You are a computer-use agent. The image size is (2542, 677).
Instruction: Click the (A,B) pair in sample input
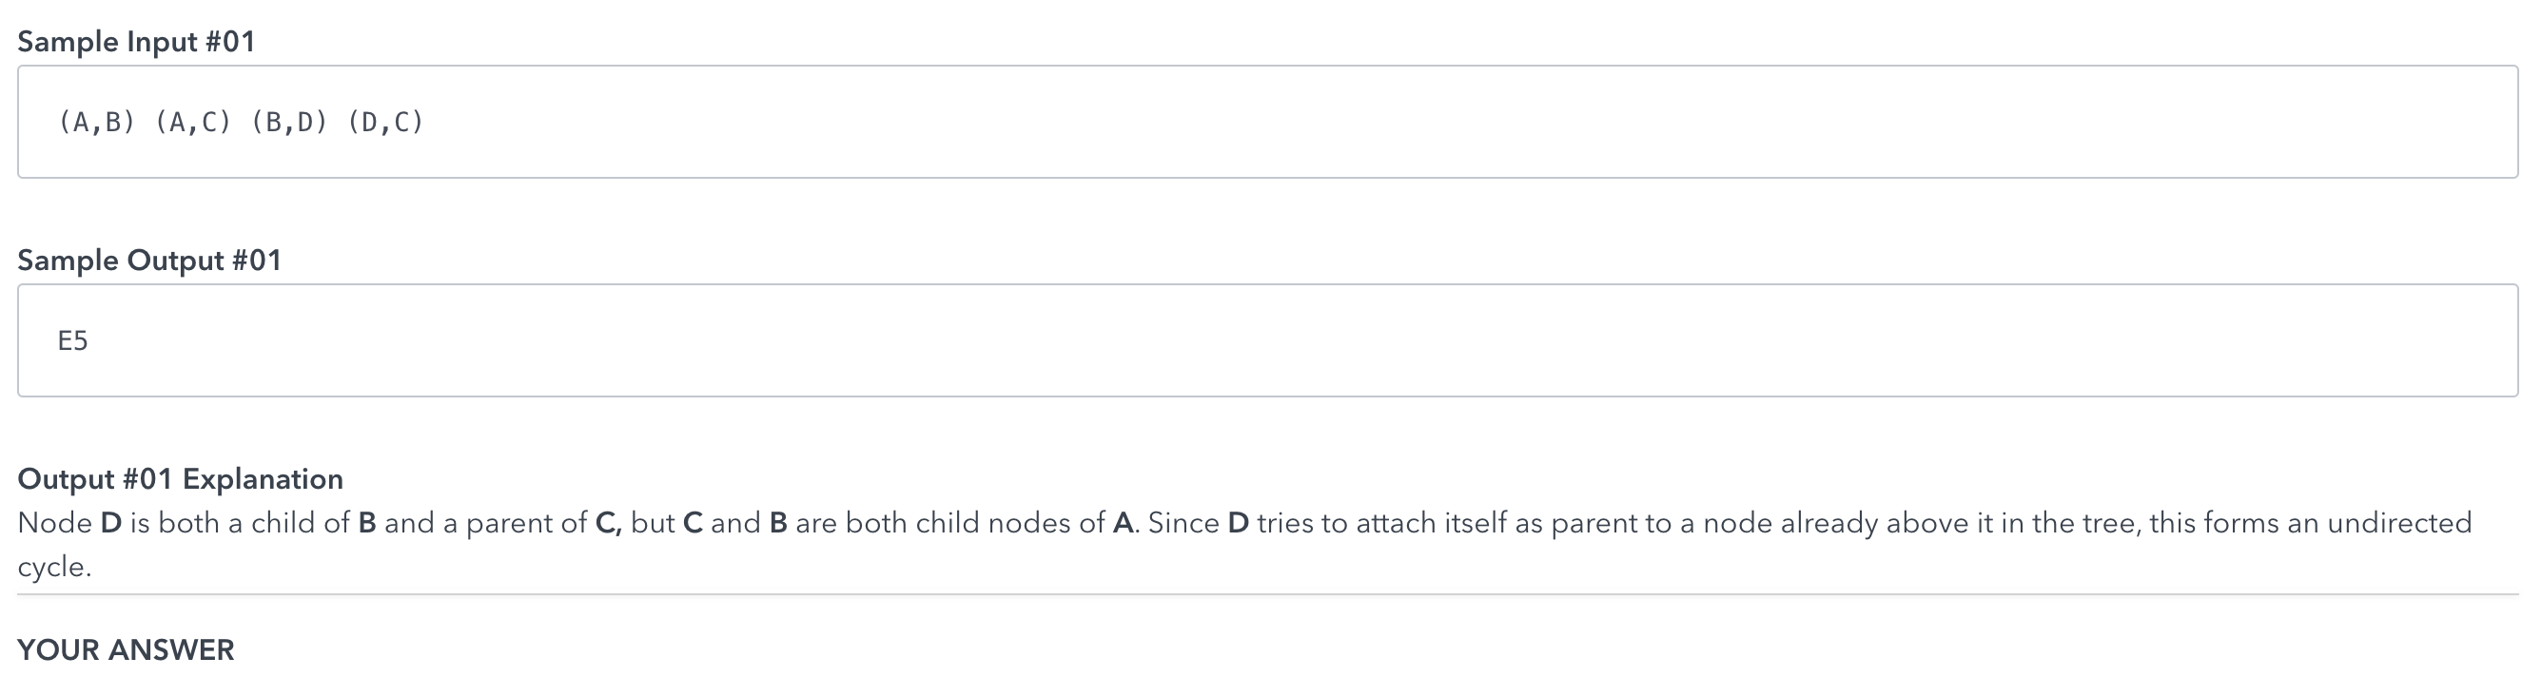tap(97, 123)
